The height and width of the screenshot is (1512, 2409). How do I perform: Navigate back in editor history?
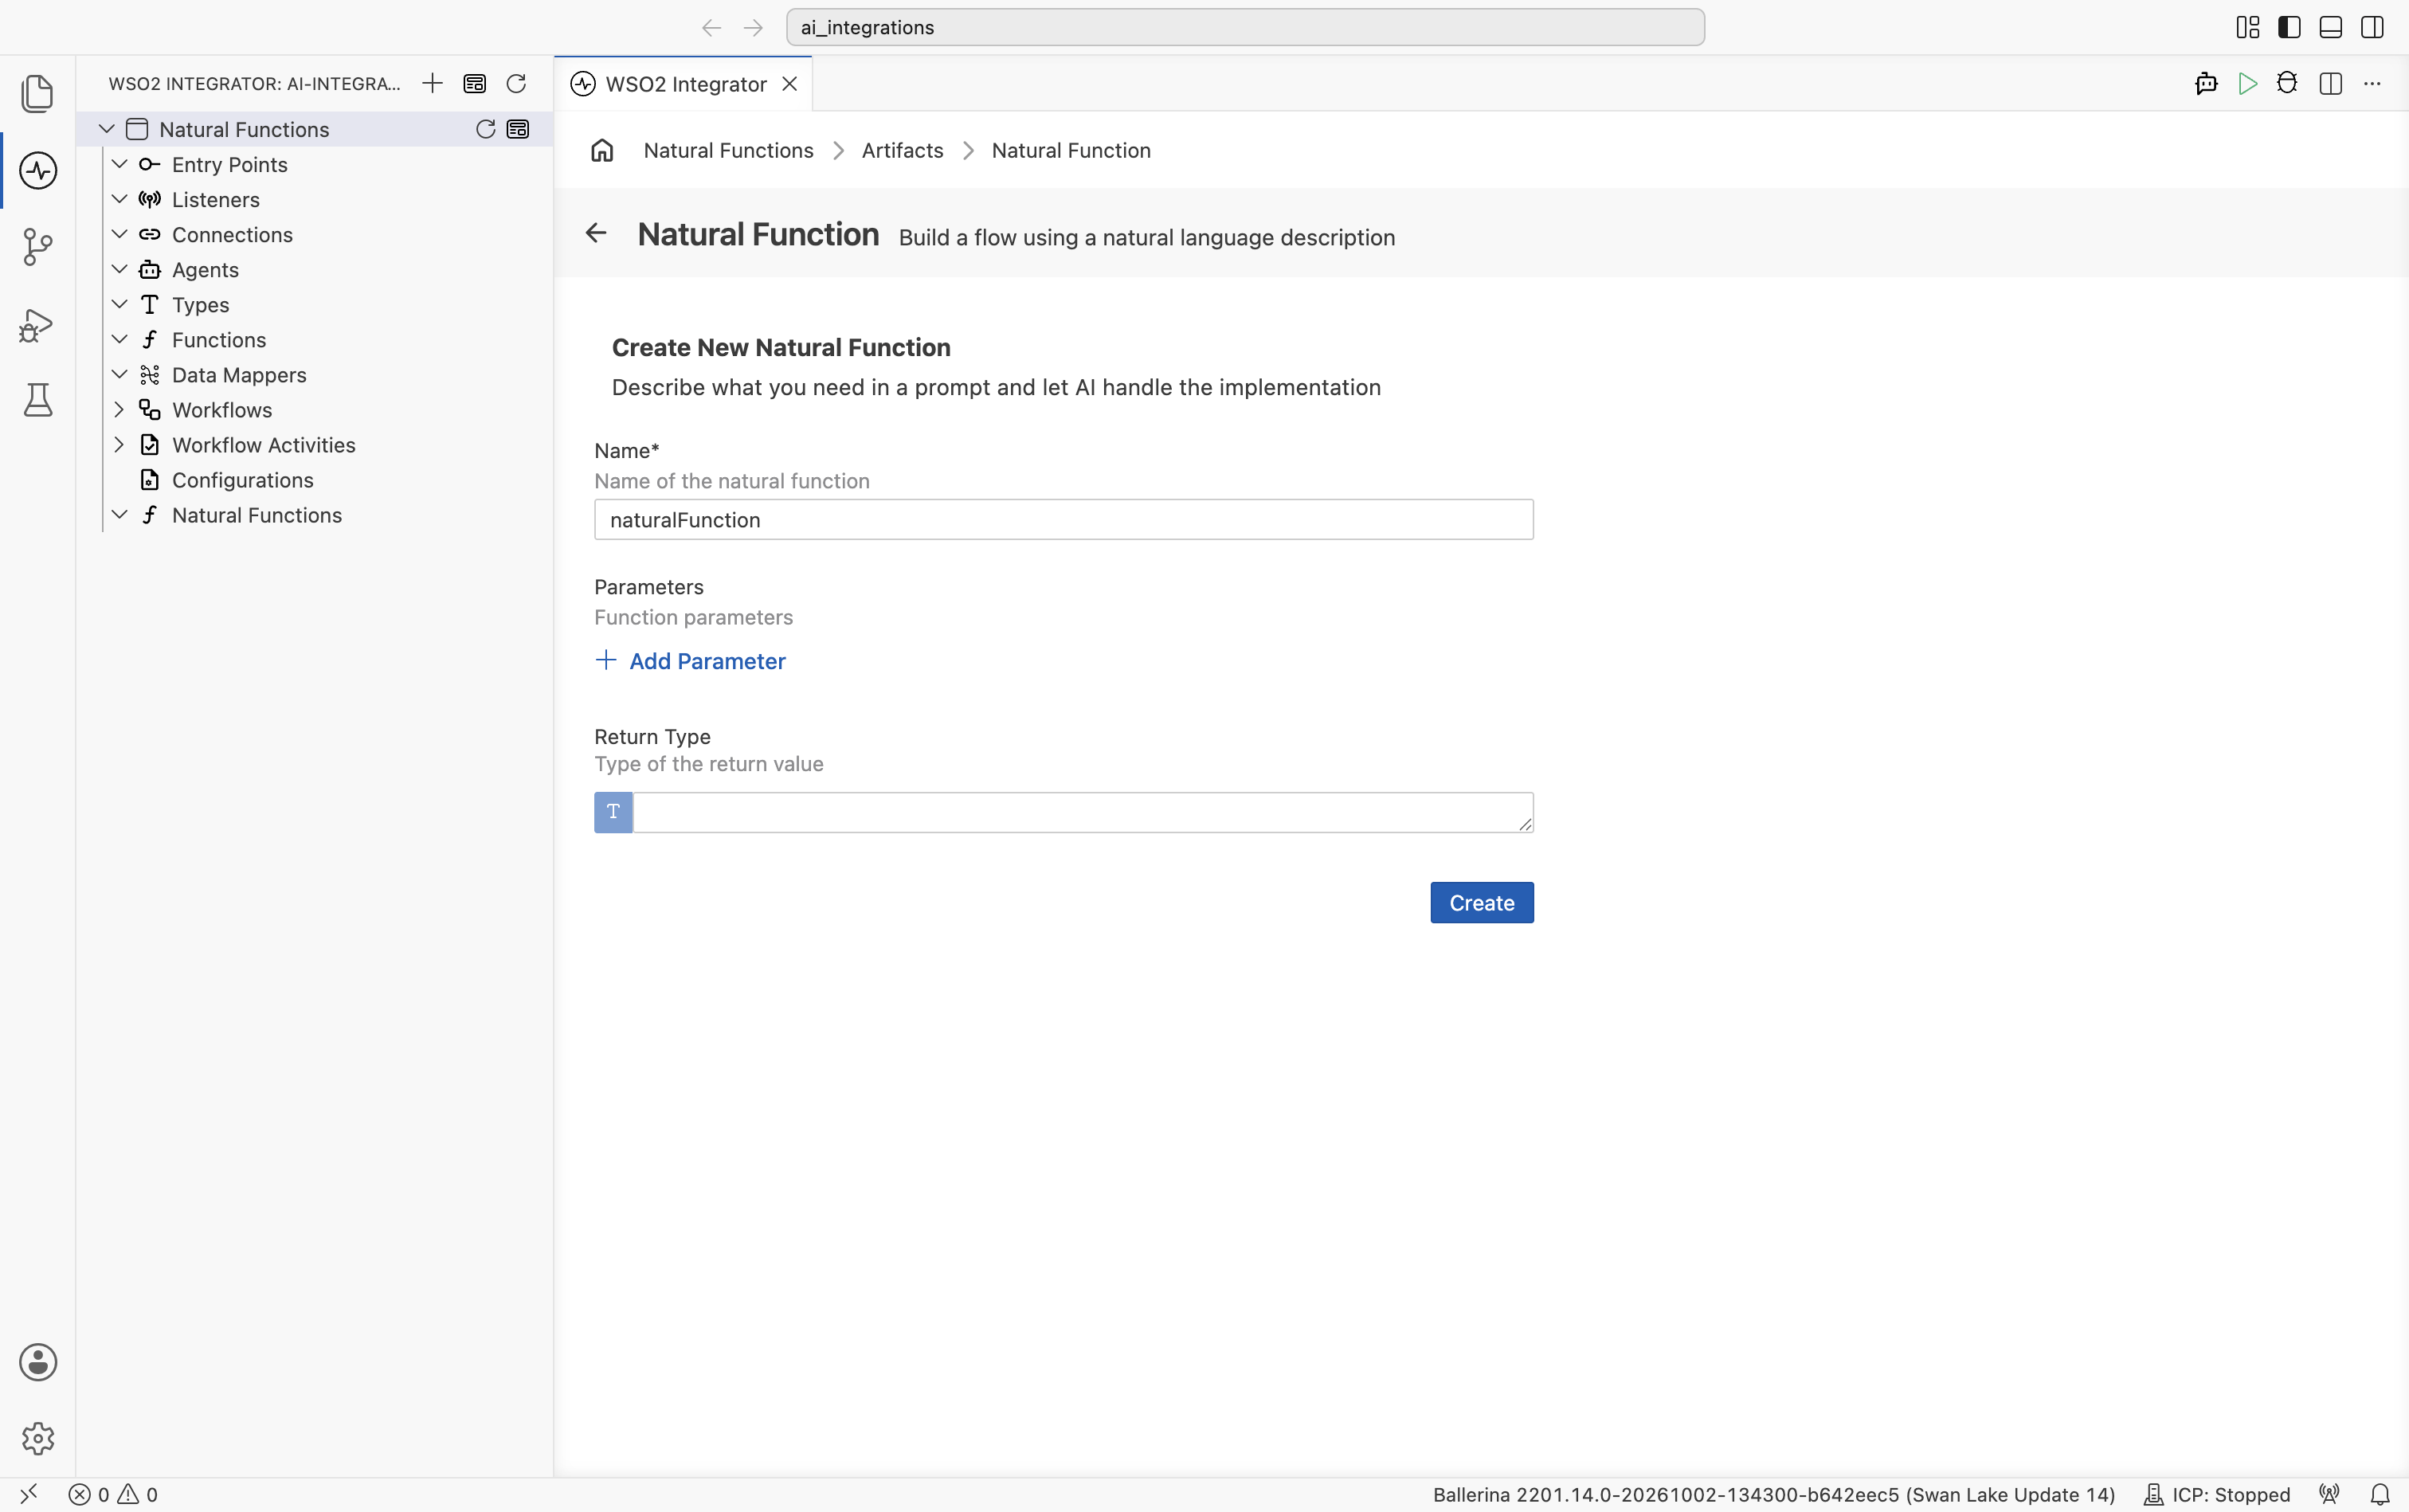711,27
